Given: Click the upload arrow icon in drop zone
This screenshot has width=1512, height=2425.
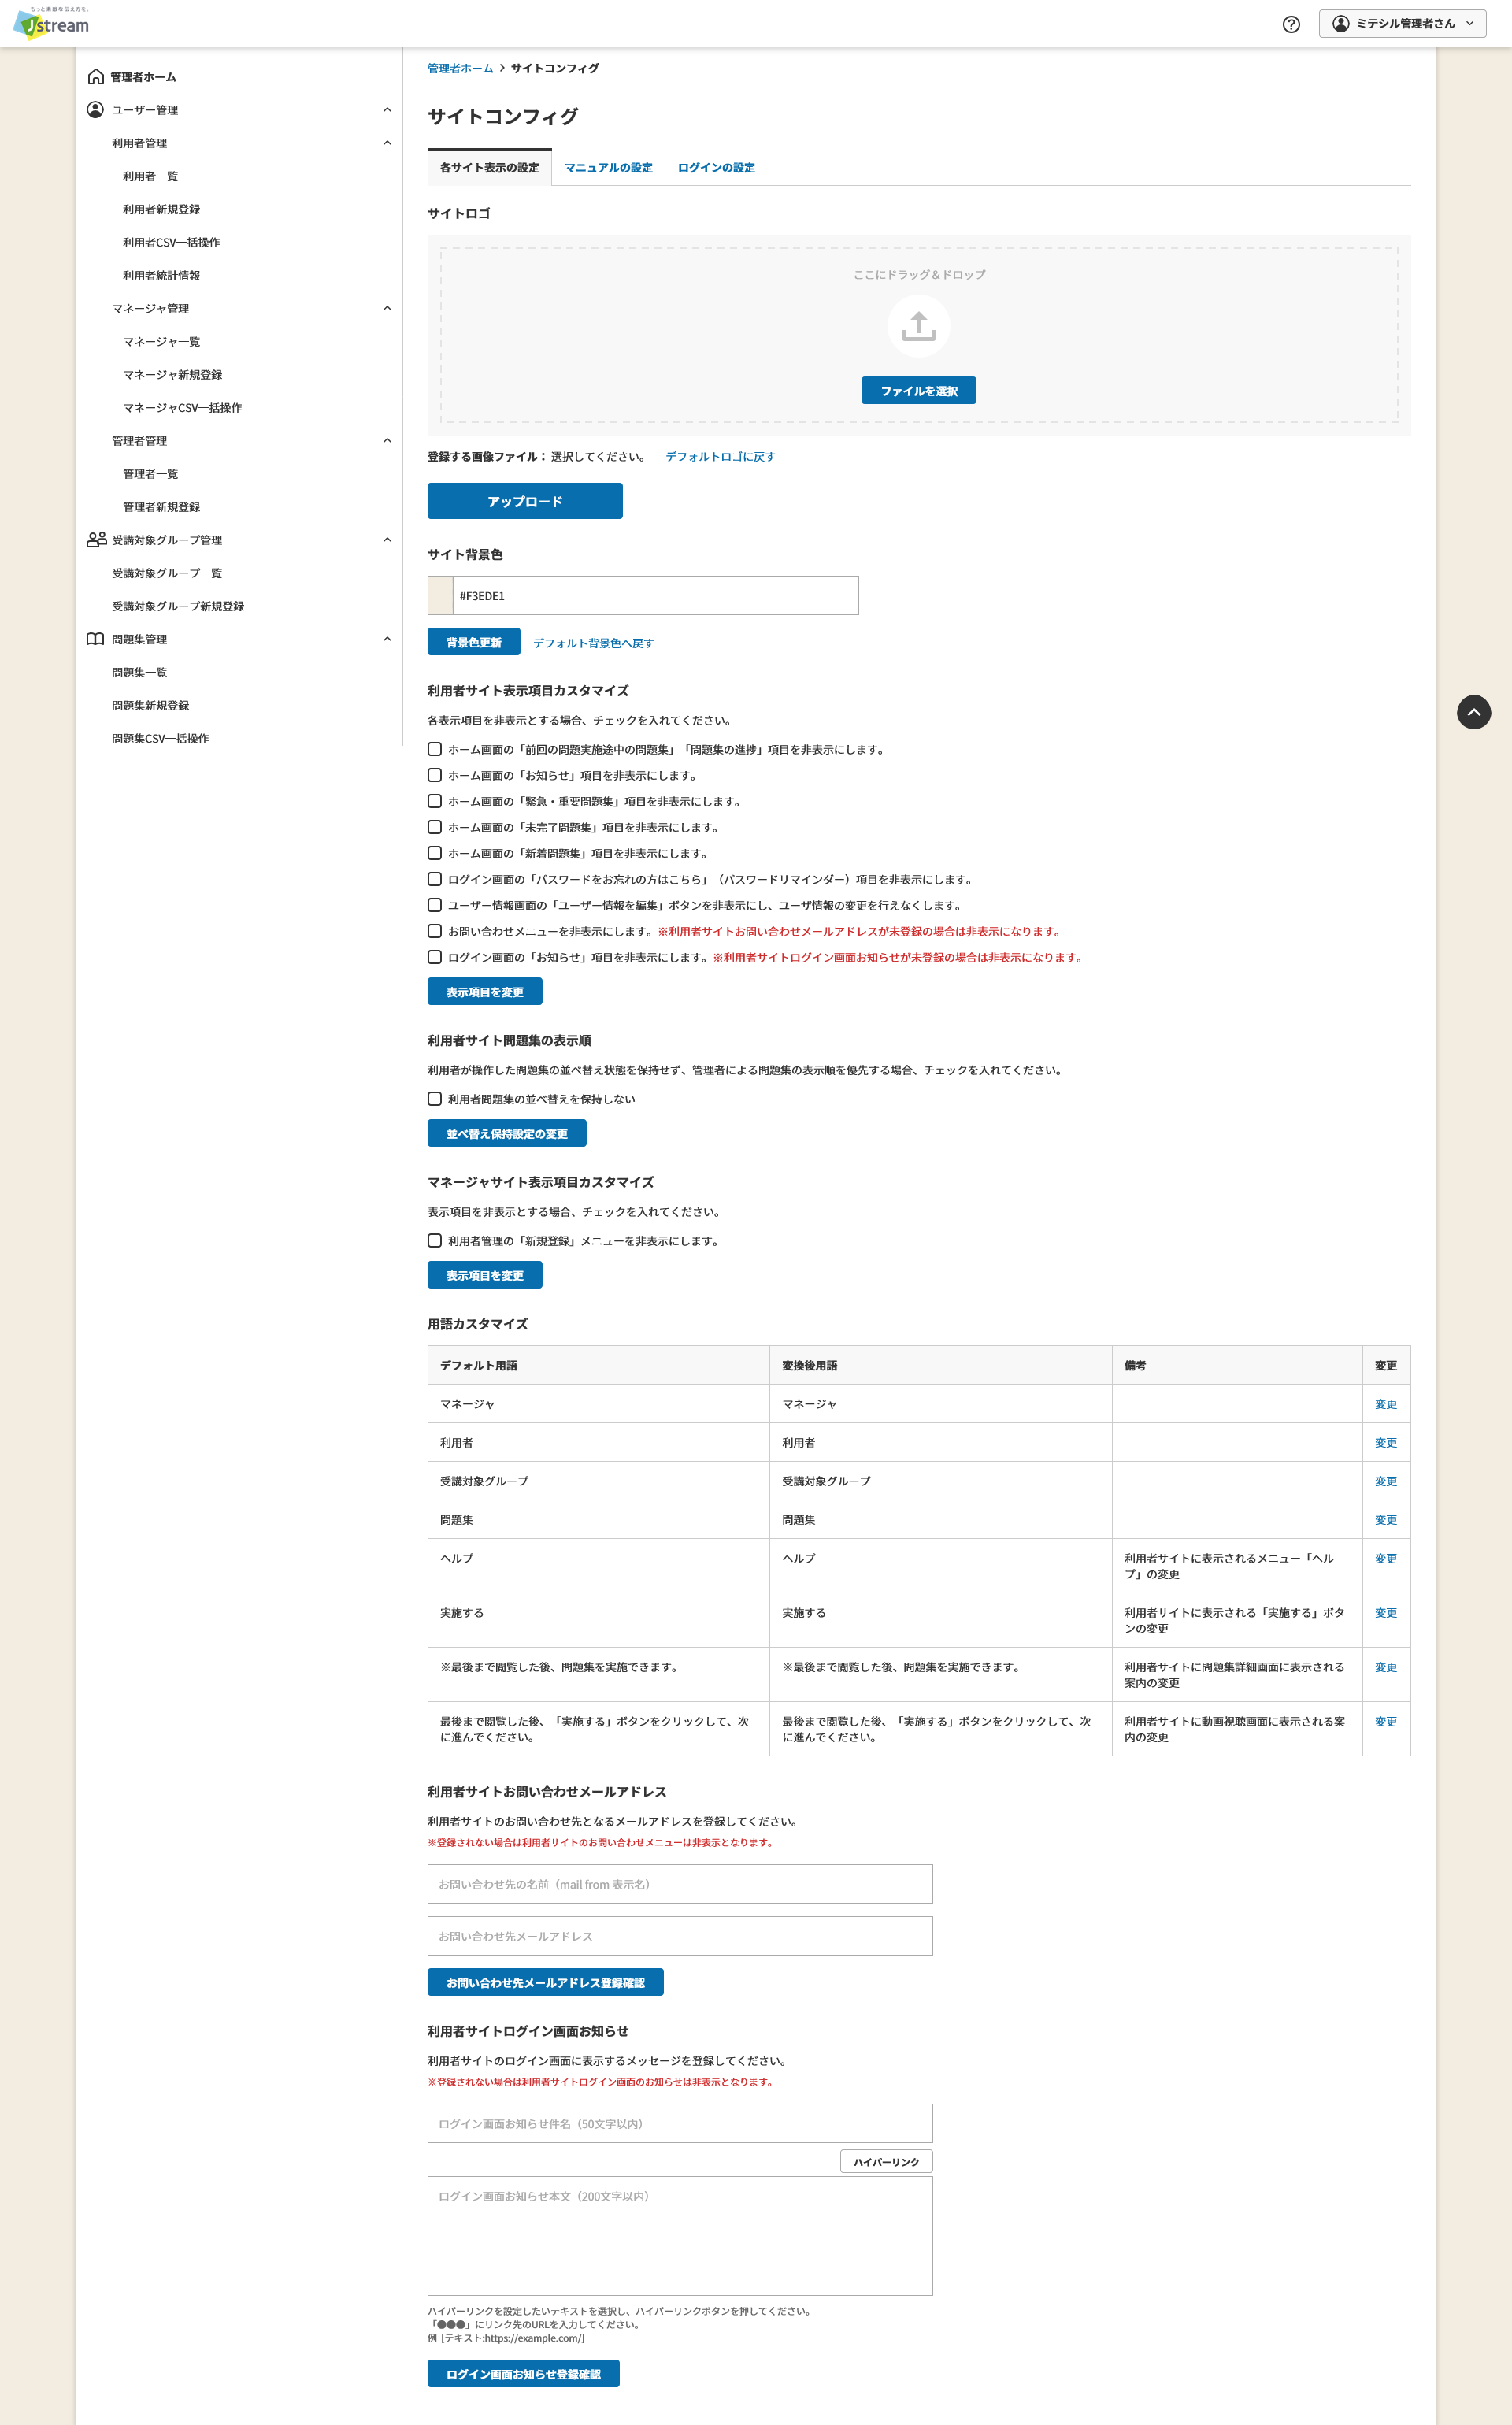Looking at the screenshot, I should [x=918, y=326].
